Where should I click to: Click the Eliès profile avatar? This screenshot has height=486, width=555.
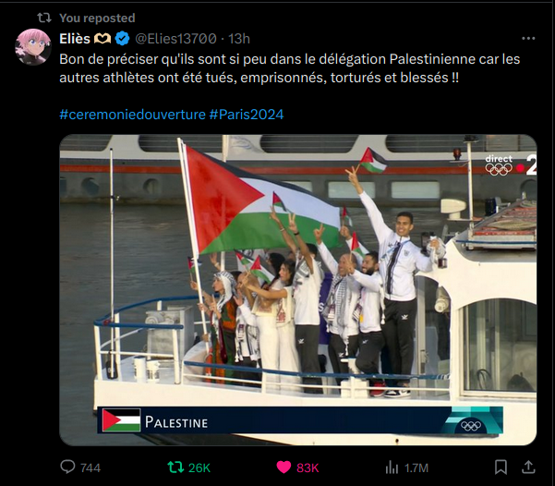coord(33,47)
